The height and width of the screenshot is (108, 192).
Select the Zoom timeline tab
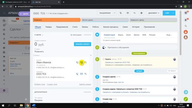[128, 35]
